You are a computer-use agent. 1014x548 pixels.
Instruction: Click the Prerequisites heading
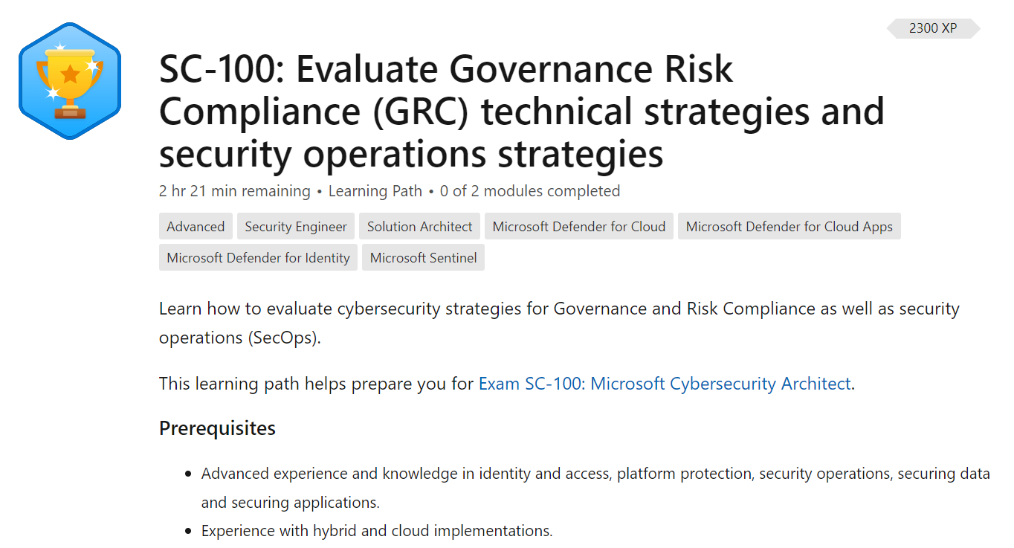pos(217,428)
